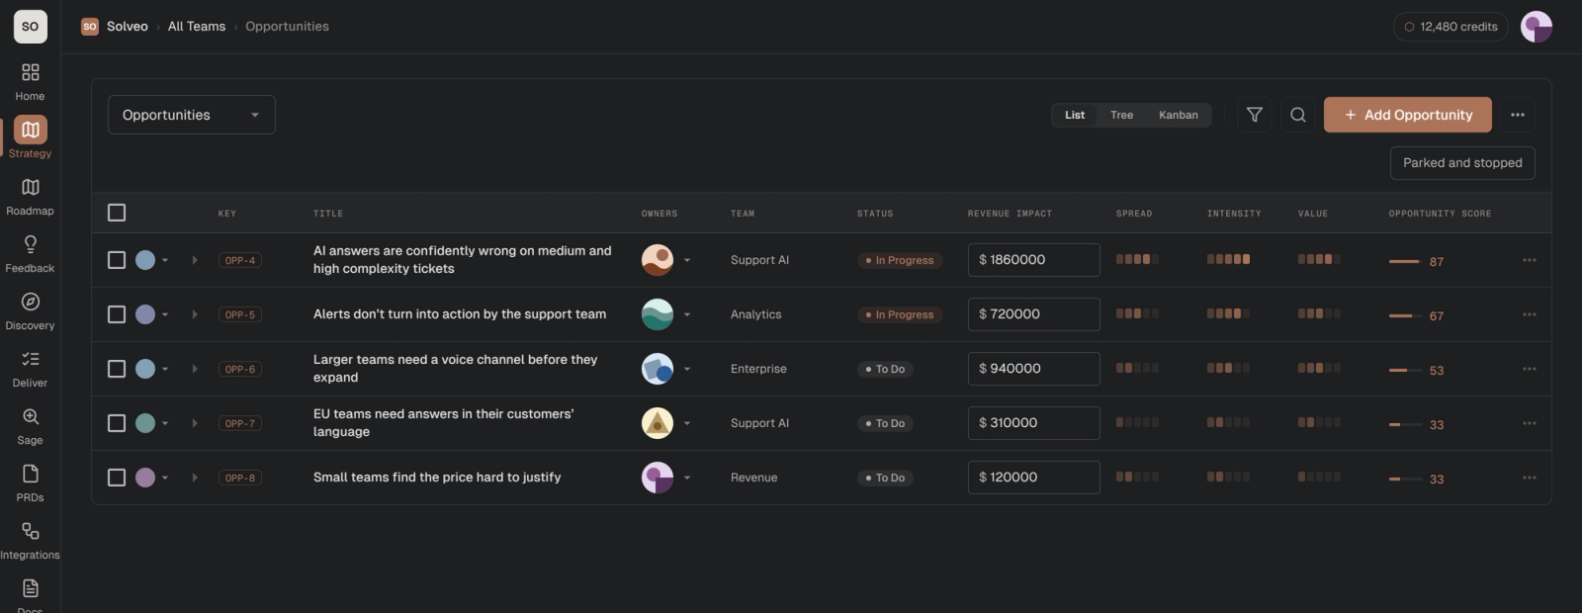Open the Deliver checklist icon

coord(31,359)
